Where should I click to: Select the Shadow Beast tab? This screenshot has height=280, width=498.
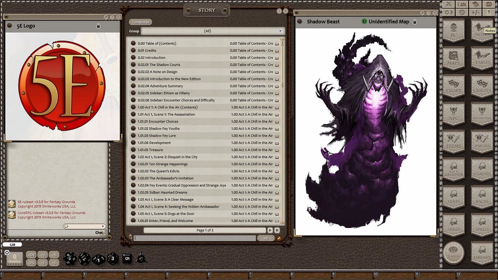coord(323,21)
